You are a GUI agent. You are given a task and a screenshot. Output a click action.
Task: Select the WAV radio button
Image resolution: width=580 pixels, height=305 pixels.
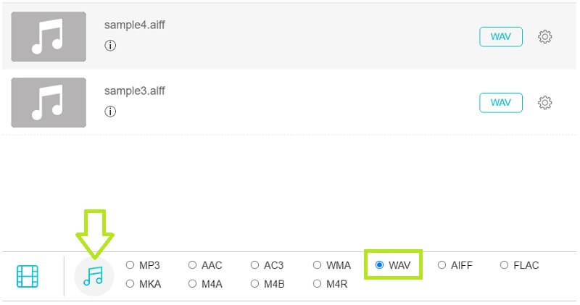click(380, 265)
